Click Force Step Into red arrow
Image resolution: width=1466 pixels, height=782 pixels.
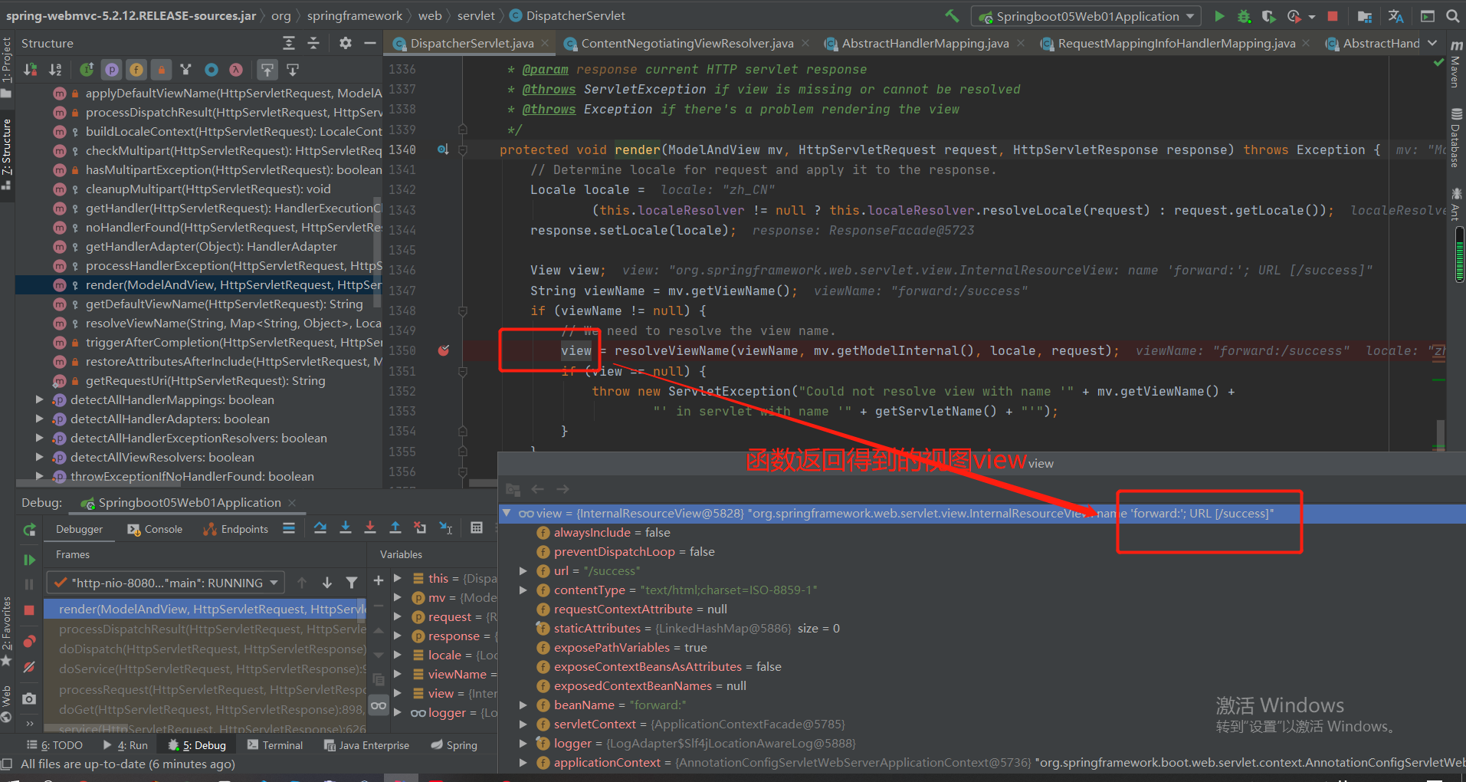tap(370, 527)
